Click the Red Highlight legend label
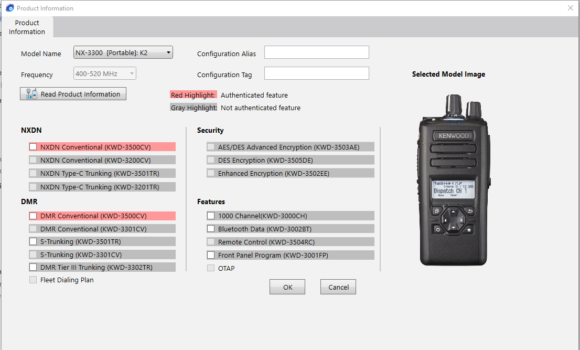This screenshot has height=350, width=580. pos(193,95)
